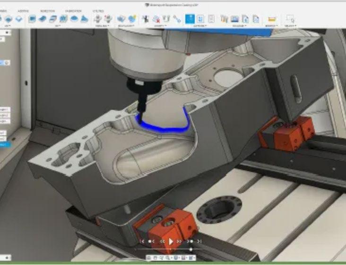
Task: Select the second Drilling tool icon
Action: tap(108, 19)
